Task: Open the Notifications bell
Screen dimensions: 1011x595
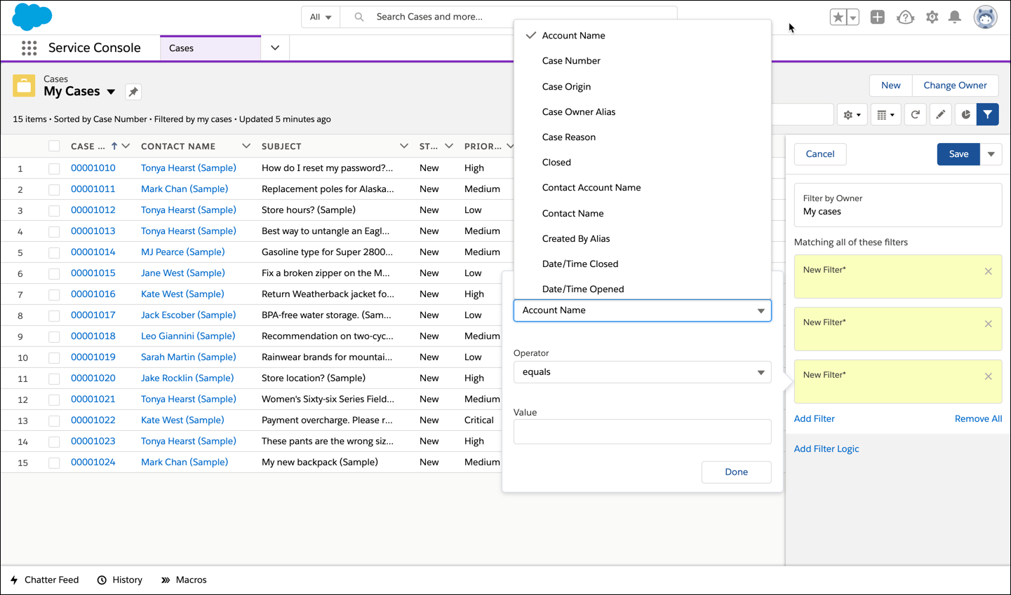Action: (955, 18)
